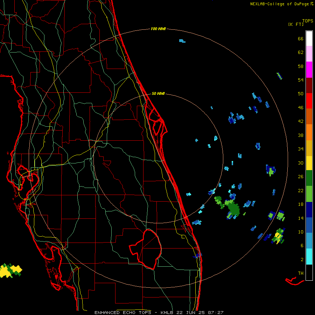Image resolution: width=315 pixels, height=315 pixels.
Task: Click the TOPS legend title
Action: tap(308, 21)
